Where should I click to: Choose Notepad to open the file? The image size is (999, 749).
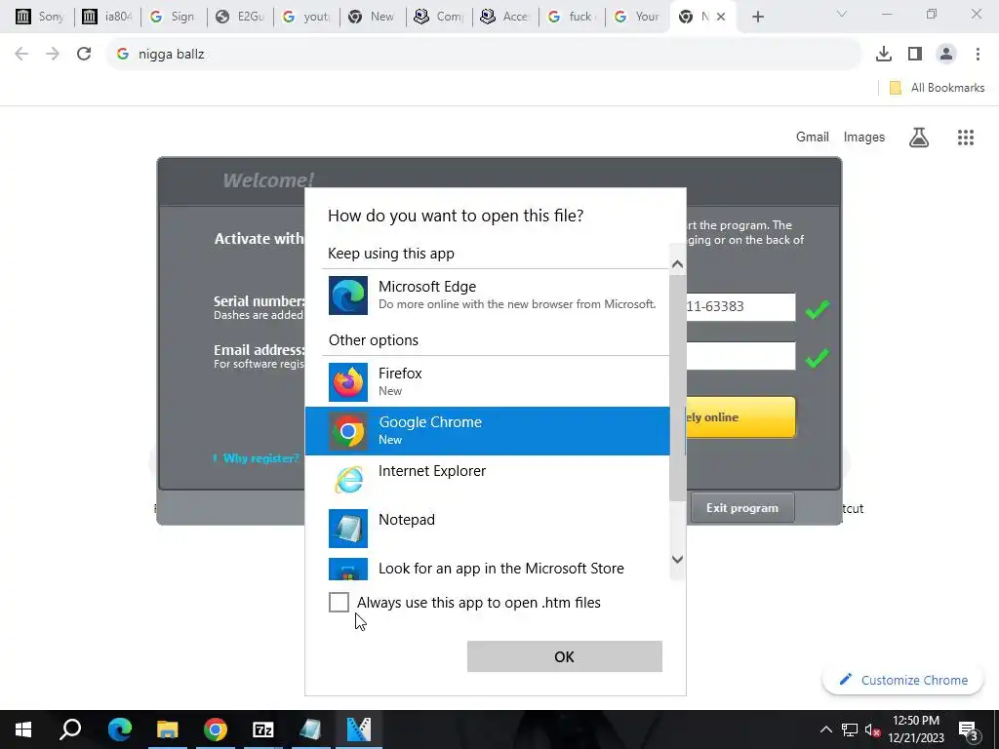point(488,528)
